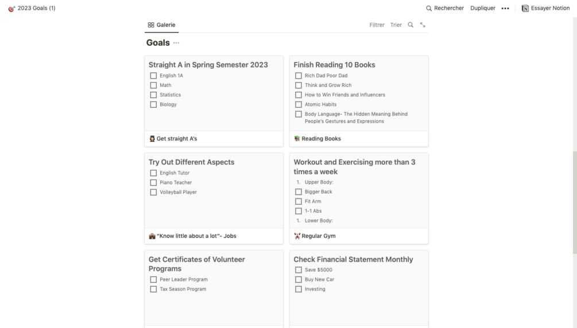Check the English 1A checkbox
Screen dimensions: 577x328
tap(153, 76)
